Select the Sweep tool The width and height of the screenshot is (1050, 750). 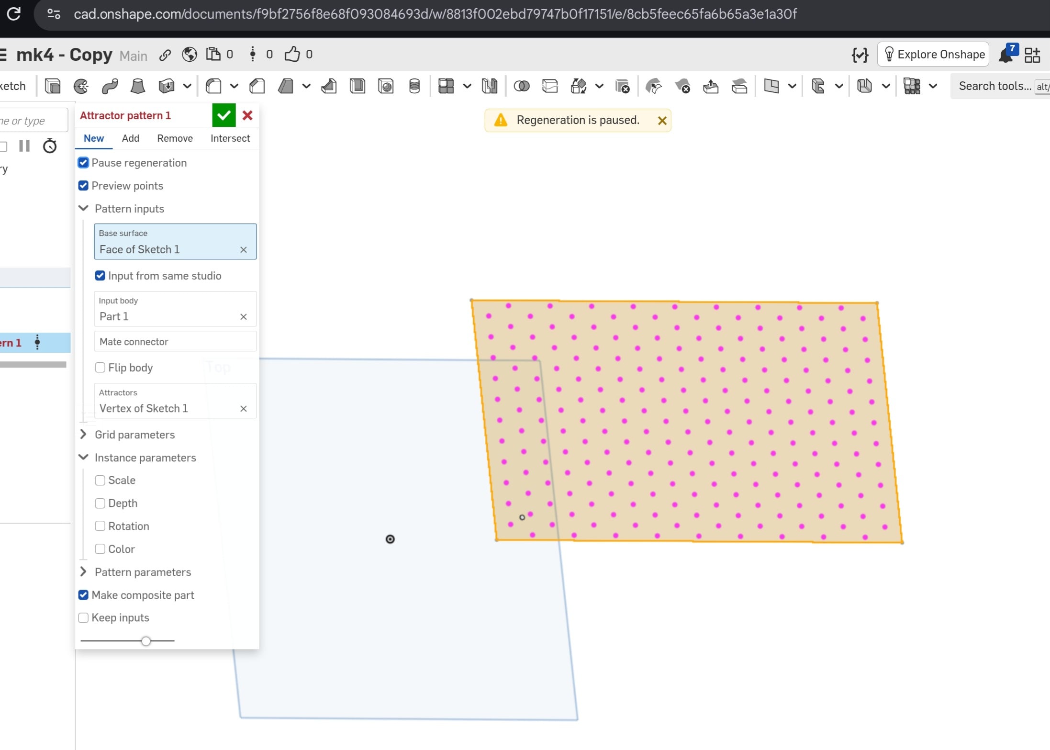coord(110,86)
